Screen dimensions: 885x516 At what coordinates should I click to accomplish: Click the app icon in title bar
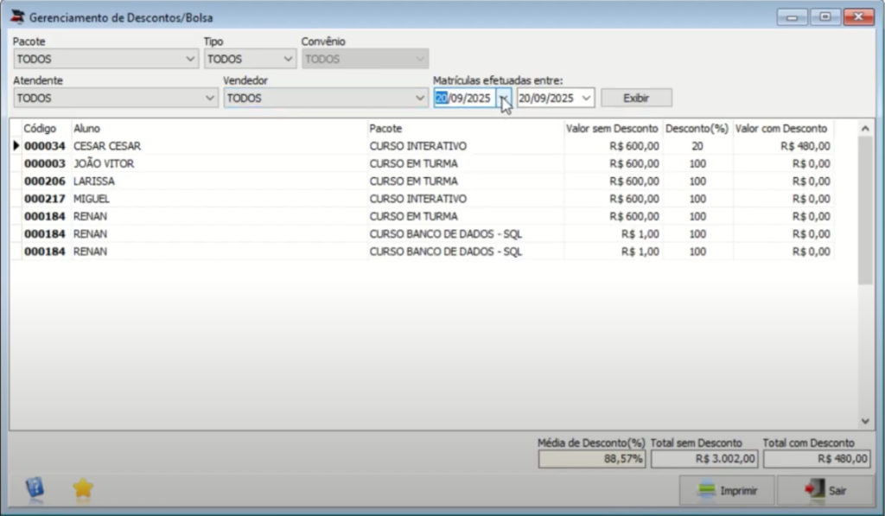pyautogui.click(x=17, y=17)
